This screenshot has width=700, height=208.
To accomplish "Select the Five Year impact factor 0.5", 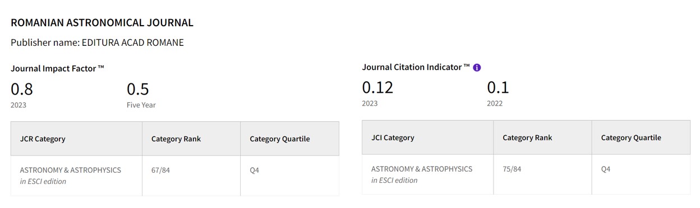I will [138, 89].
